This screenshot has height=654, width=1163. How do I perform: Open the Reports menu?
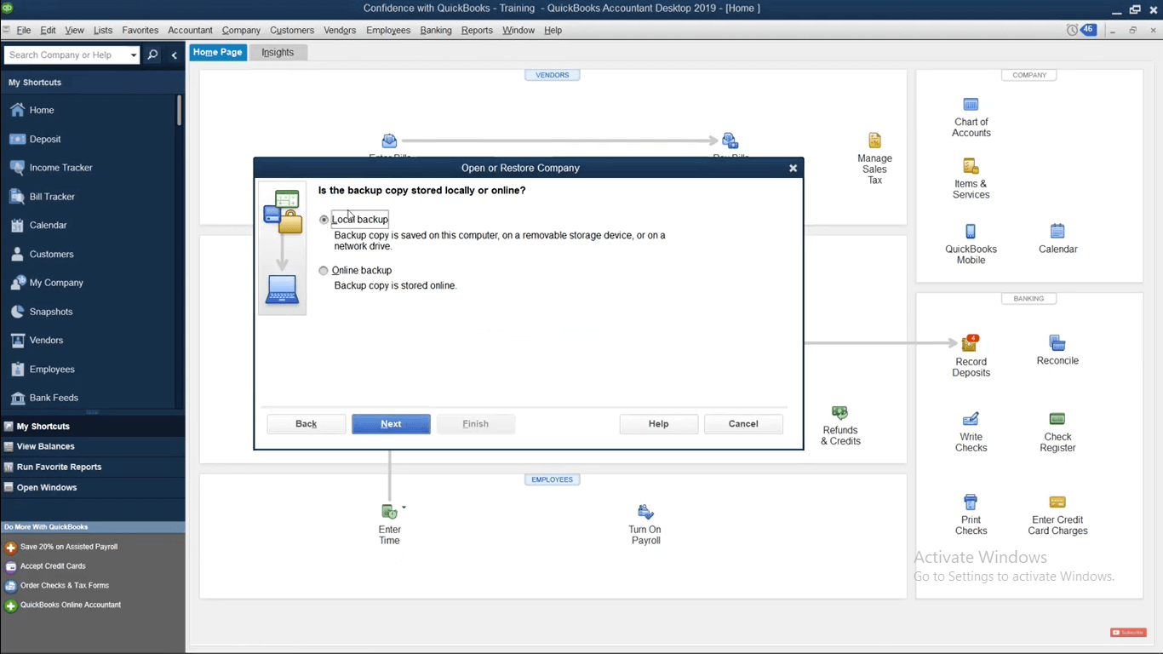pos(477,31)
